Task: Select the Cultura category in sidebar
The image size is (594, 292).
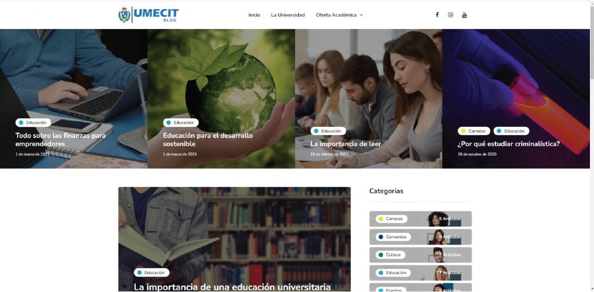Action: (x=421, y=255)
